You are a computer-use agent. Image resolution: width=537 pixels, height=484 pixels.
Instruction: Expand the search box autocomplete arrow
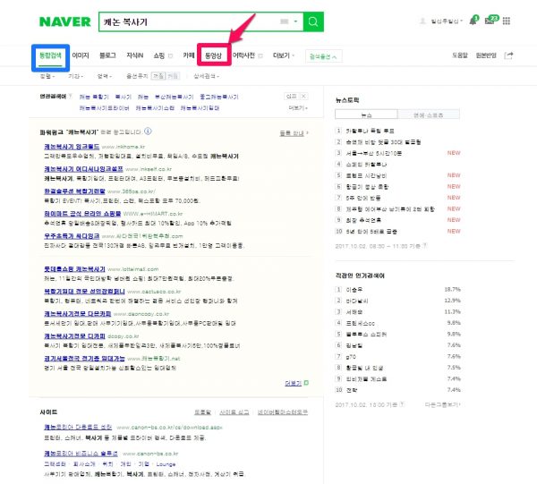click(295, 21)
